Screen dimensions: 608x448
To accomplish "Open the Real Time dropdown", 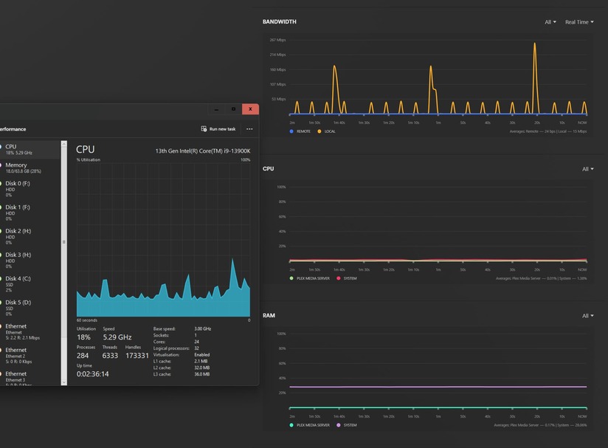I will (579, 22).
